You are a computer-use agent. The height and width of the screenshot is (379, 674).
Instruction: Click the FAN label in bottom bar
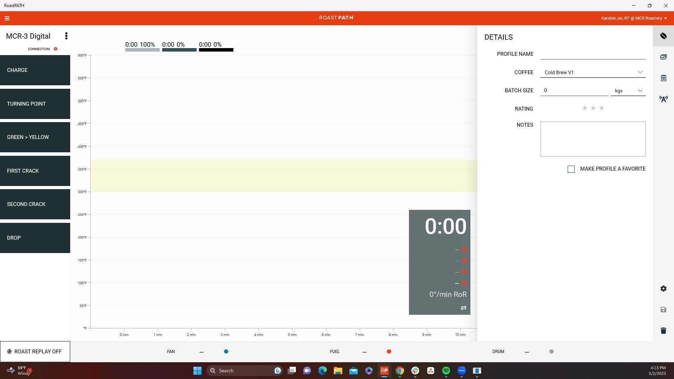171,352
